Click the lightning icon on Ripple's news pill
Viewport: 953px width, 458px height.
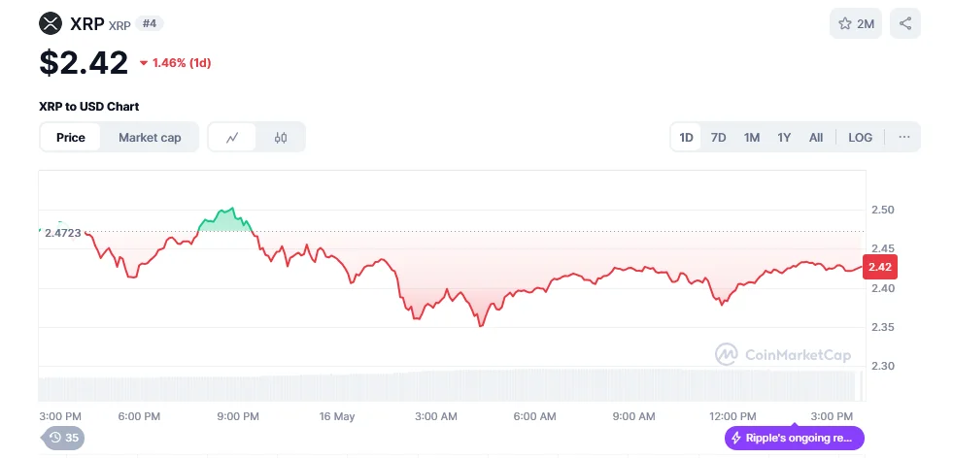click(736, 438)
